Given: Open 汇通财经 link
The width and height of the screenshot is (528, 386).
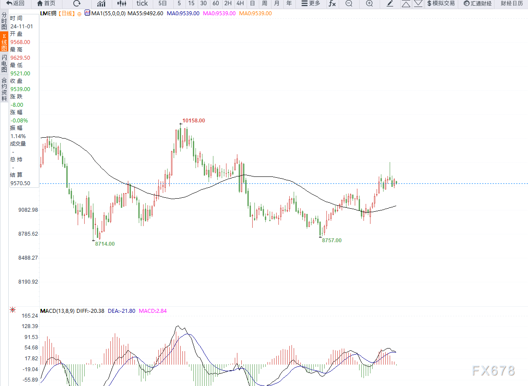Looking at the screenshot, I should 477,3.
